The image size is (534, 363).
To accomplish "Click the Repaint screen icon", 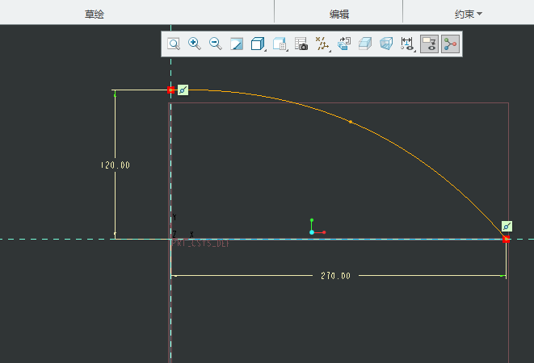I will click(237, 44).
